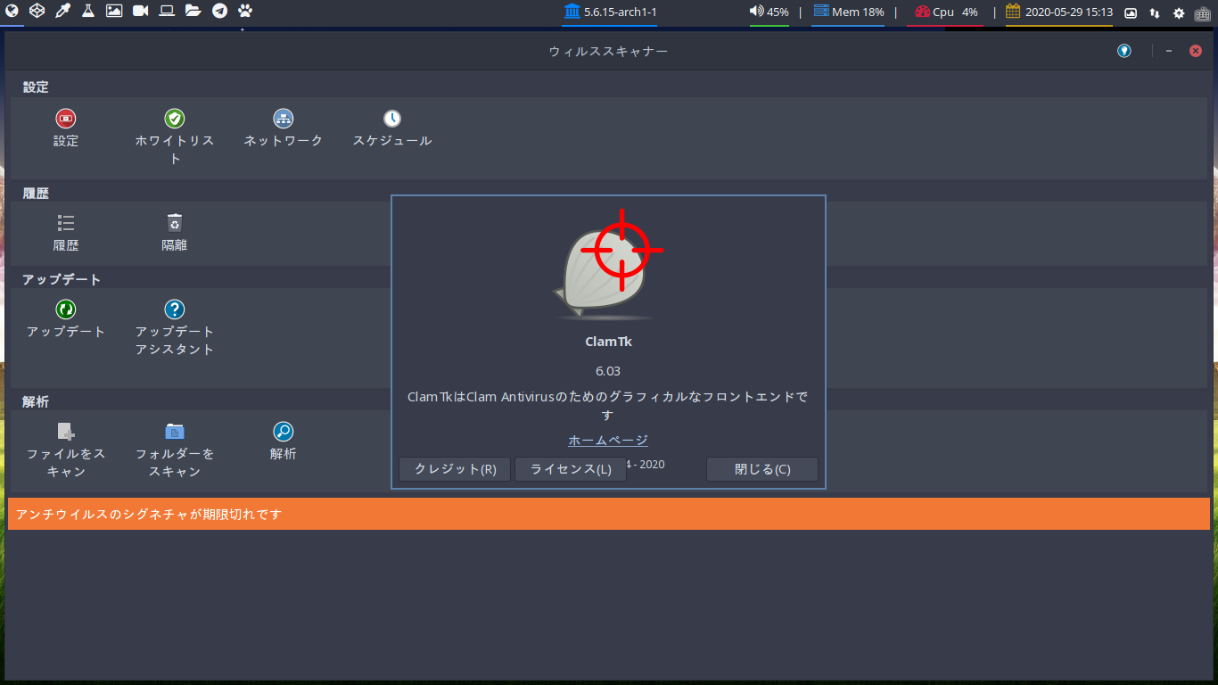Open the 設定 (Settings) red icon
This screenshot has height=685, width=1218.
click(66, 119)
